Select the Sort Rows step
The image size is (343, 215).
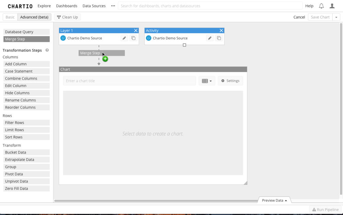pos(26,137)
